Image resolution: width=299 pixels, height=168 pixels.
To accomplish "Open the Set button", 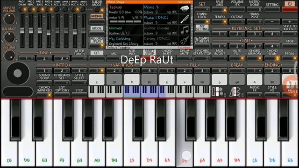I will (x=202, y=9).
